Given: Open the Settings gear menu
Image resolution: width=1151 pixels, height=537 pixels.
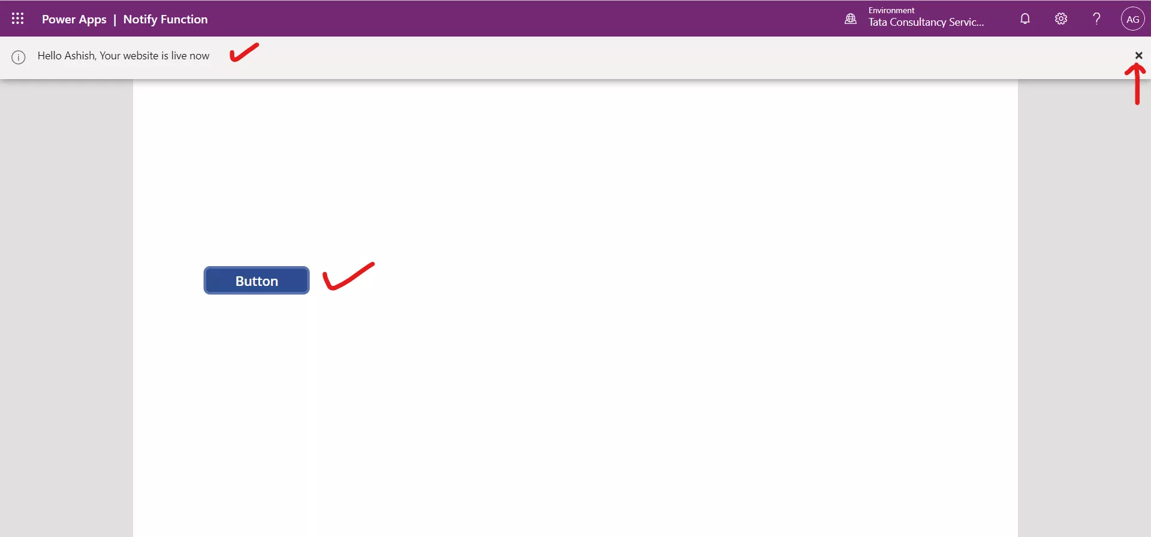Looking at the screenshot, I should [x=1061, y=19].
